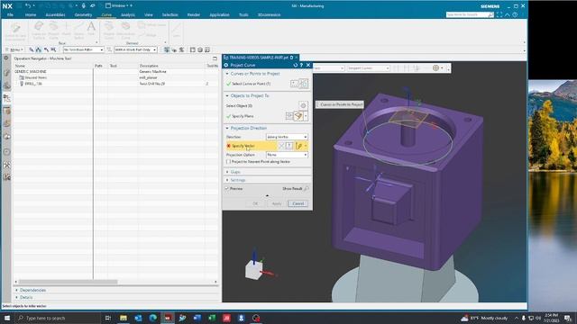Switch to the Application ribbon tab
The image size is (577, 324).
click(219, 15)
